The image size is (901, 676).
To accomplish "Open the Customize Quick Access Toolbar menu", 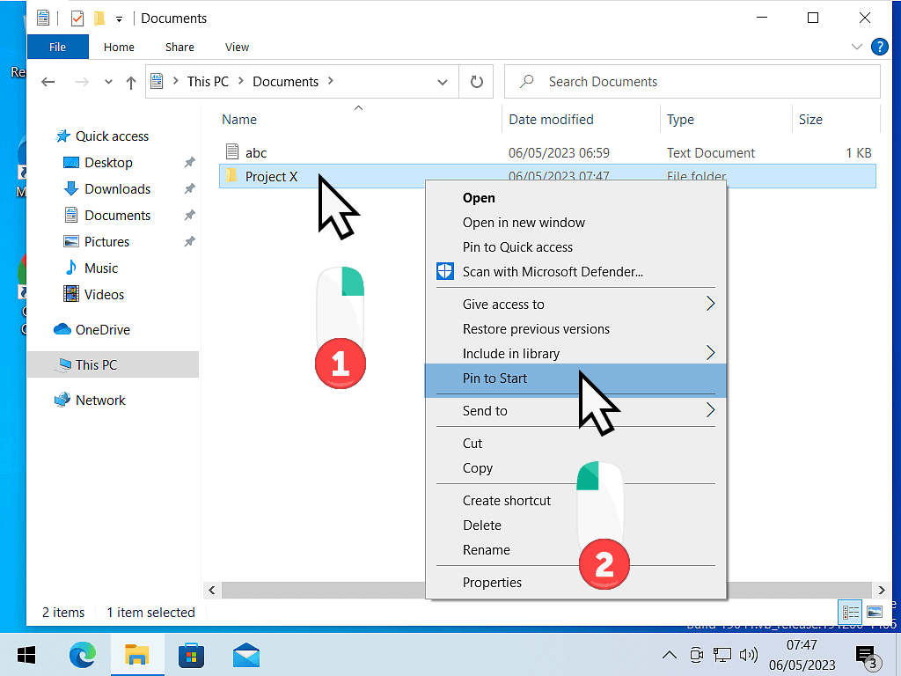I will click(x=119, y=18).
